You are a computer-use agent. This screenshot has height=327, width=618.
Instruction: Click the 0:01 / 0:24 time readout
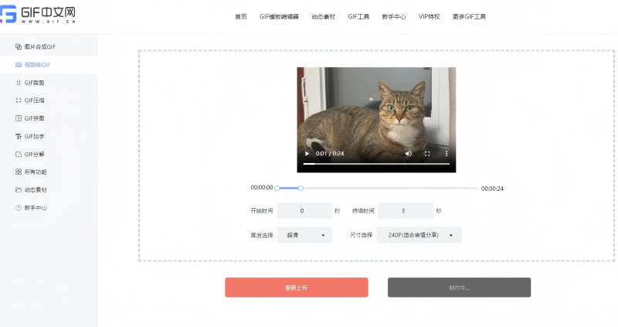pos(330,153)
